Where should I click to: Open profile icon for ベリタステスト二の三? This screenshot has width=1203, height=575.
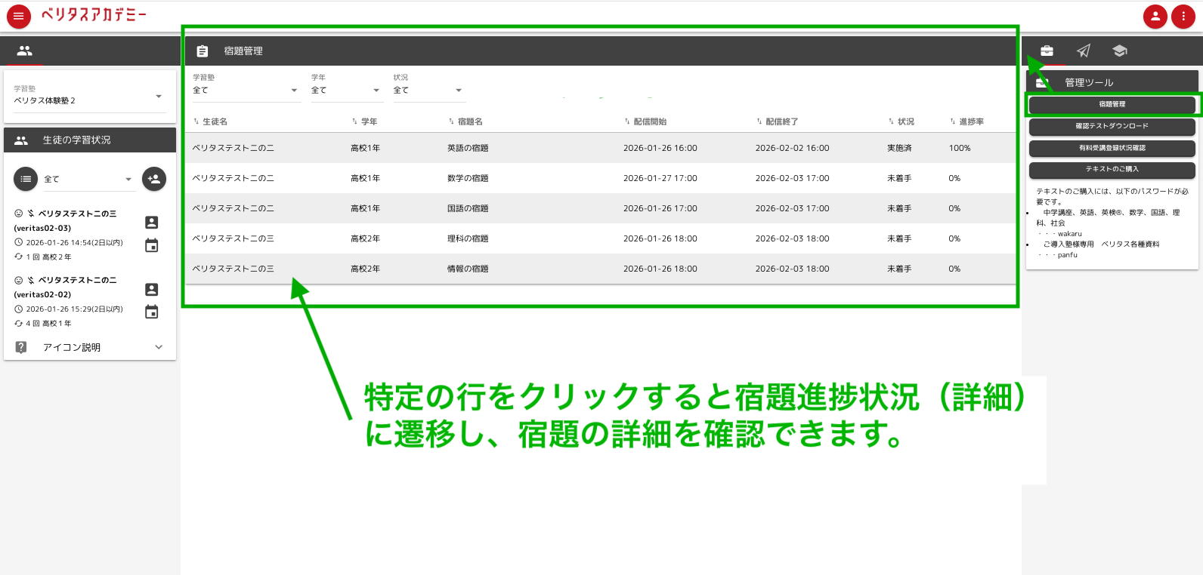coord(152,223)
